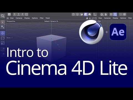Toggle the Viewport Solo circle icon
The height and width of the screenshot is (100, 133).
[124, 14]
